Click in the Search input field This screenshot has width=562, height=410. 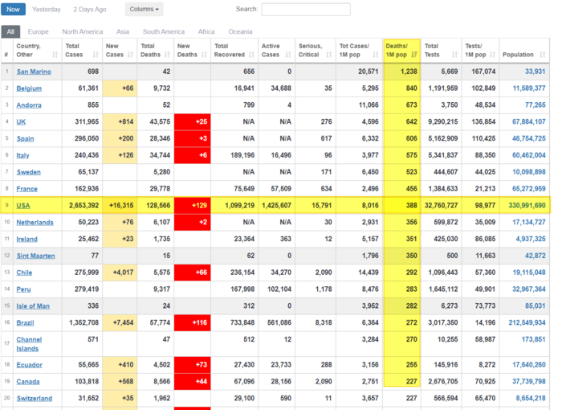(305, 10)
